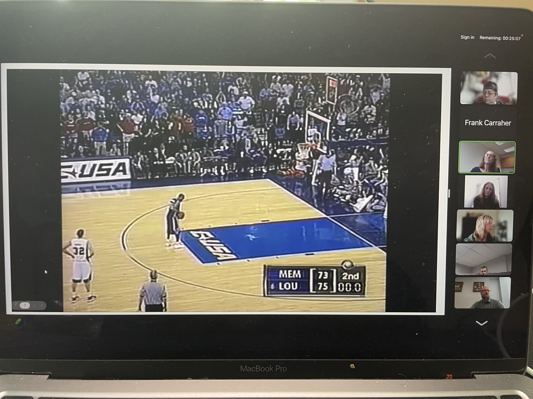
Task: Click the Sign in link
Action: click(467, 38)
